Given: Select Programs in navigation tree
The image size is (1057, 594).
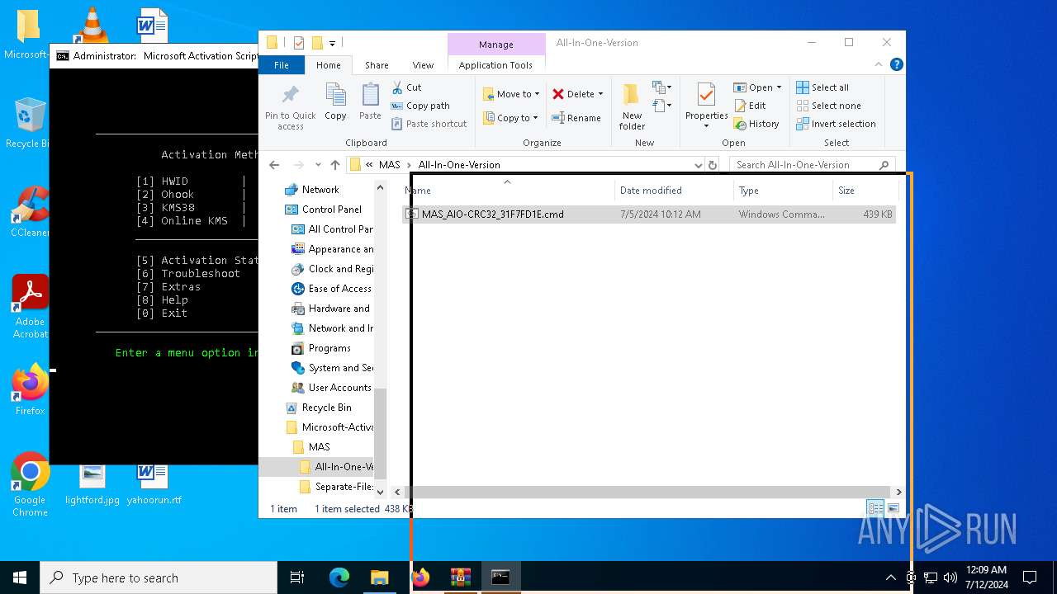Looking at the screenshot, I should pos(329,348).
